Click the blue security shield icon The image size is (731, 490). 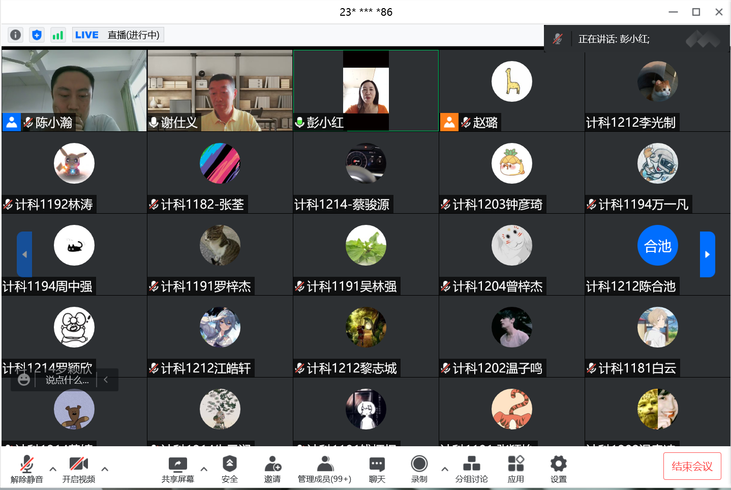point(37,35)
